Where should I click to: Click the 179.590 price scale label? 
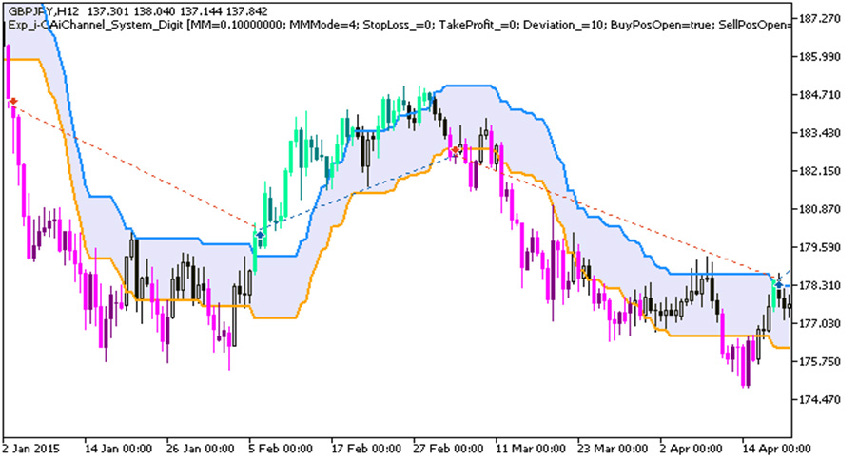point(819,248)
